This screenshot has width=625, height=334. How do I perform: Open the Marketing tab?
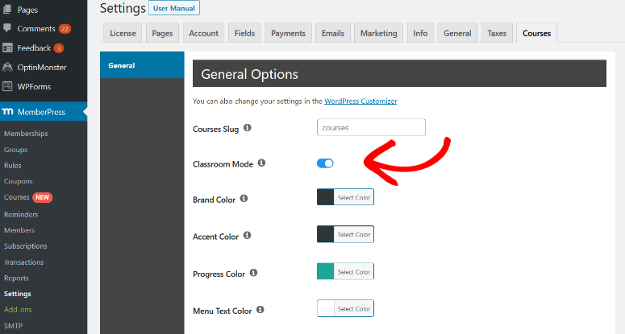pyautogui.click(x=379, y=33)
